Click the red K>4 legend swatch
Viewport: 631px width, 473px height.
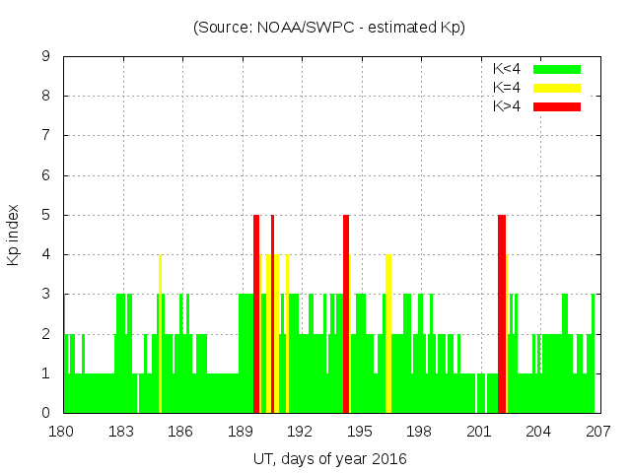(x=557, y=106)
